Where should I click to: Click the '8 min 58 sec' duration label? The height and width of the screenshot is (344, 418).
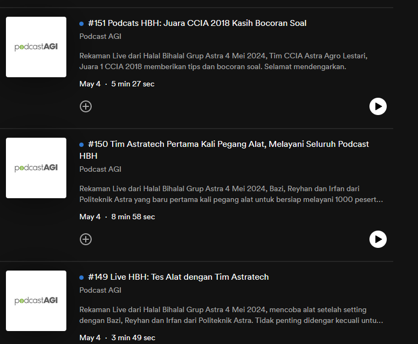133,217
